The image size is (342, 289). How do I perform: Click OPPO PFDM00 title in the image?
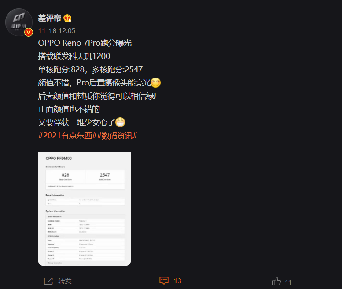pos(59,159)
